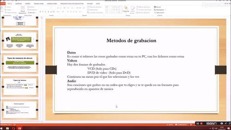231x130 pixels.
Task: Open the TRANSICIONES ribbon tab
Action: 39,4
